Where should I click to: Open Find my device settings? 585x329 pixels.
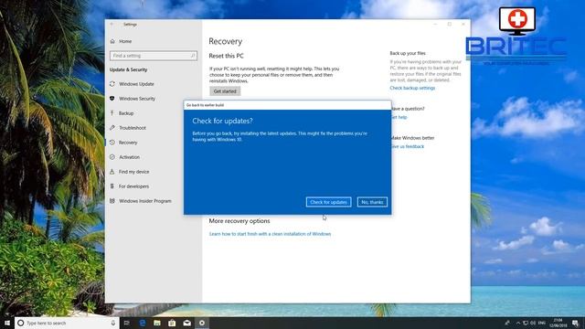[x=133, y=172]
